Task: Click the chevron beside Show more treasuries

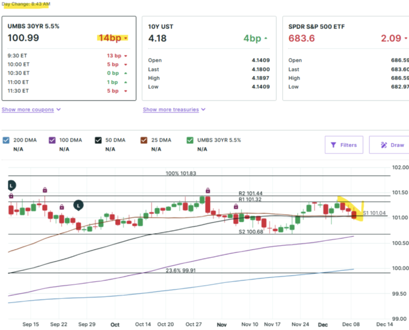Action: coord(203,109)
